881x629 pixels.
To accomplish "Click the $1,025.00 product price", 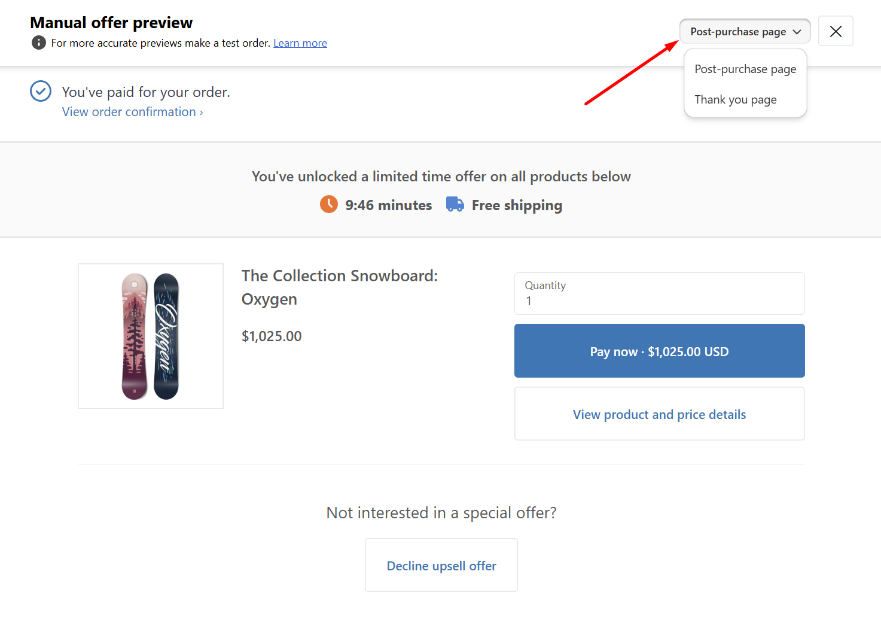I will (x=272, y=336).
